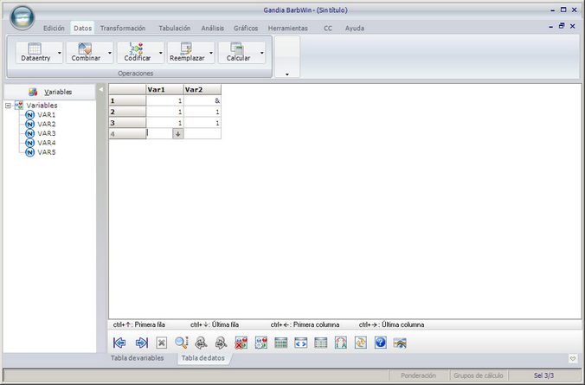Click the find previous magnifier icon
Screen dimensions: 585x385
pyautogui.click(x=201, y=343)
